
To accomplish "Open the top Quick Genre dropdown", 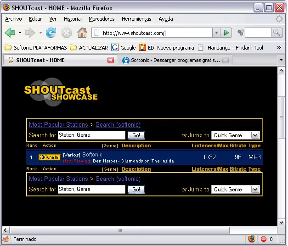I will tap(236, 135).
